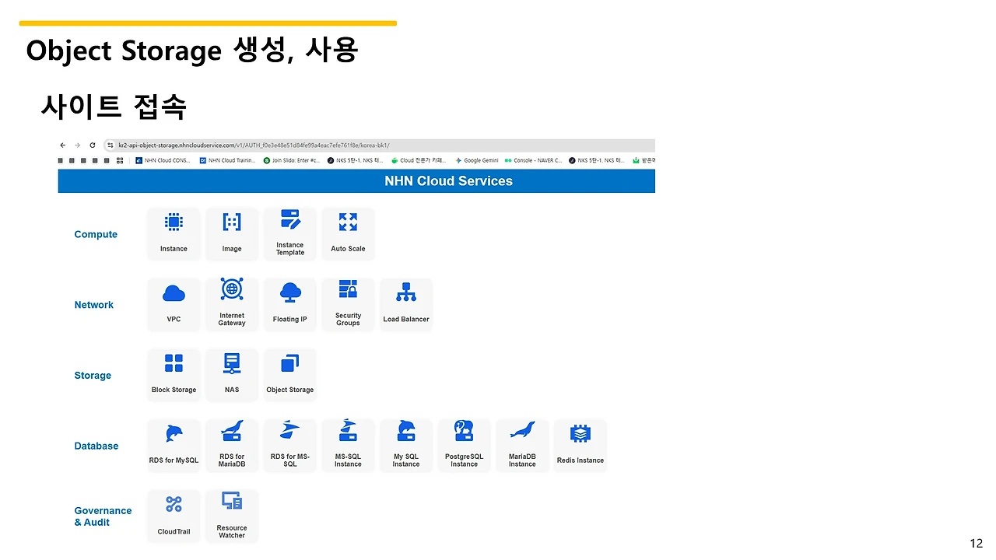
Task: Open the Auto Scale service
Action: coord(348,233)
